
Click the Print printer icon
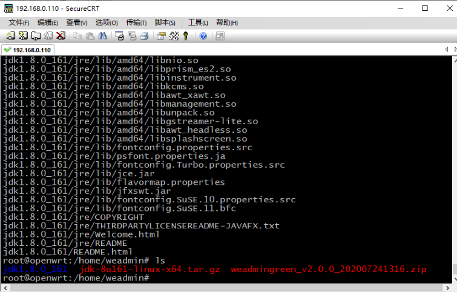click(x=145, y=36)
